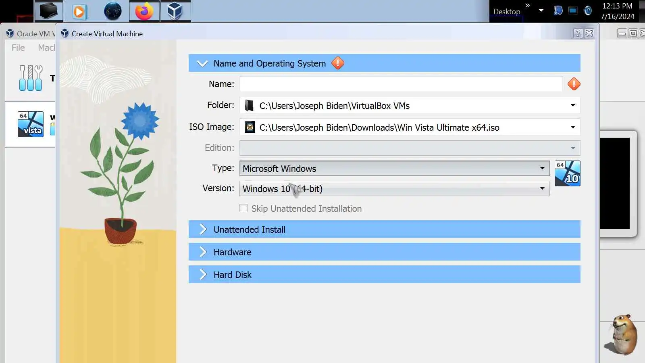Click the folder icon in Folder field
This screenshot has width=645, height=363.
point(249,106)
